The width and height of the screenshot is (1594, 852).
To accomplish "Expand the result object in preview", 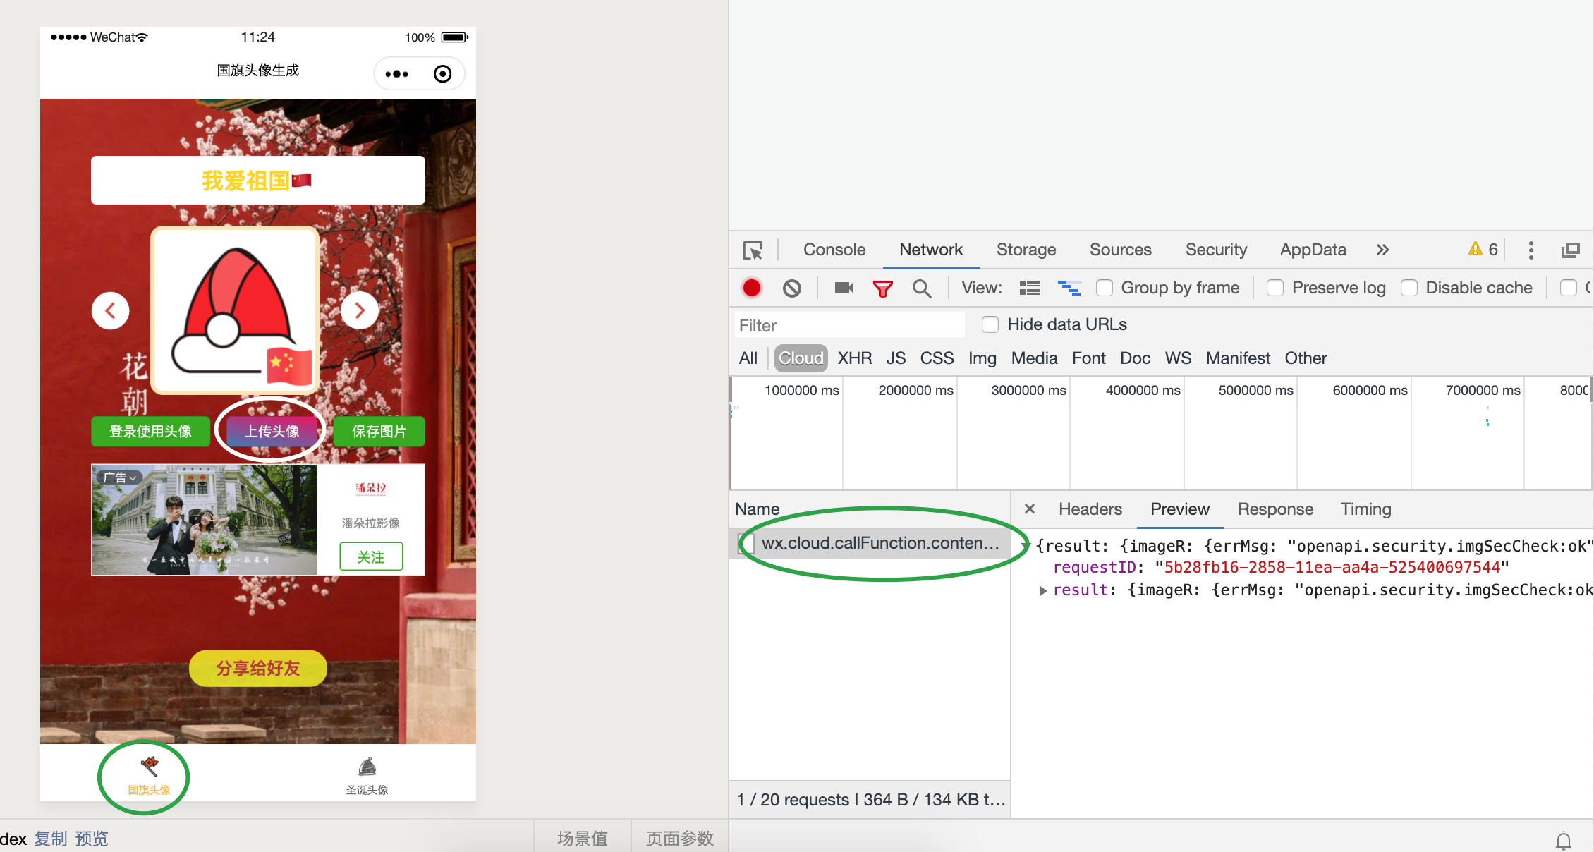I will tap(1042, 590).
